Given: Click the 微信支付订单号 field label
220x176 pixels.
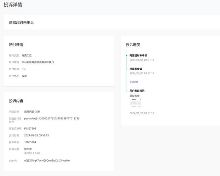Looking at the screenshot, I should coord(15,120).
